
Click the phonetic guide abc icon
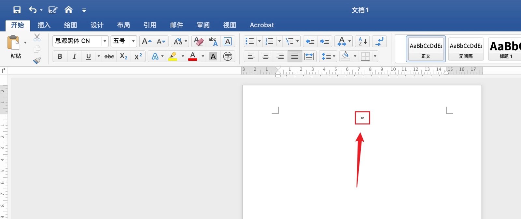tap(213, 41)
